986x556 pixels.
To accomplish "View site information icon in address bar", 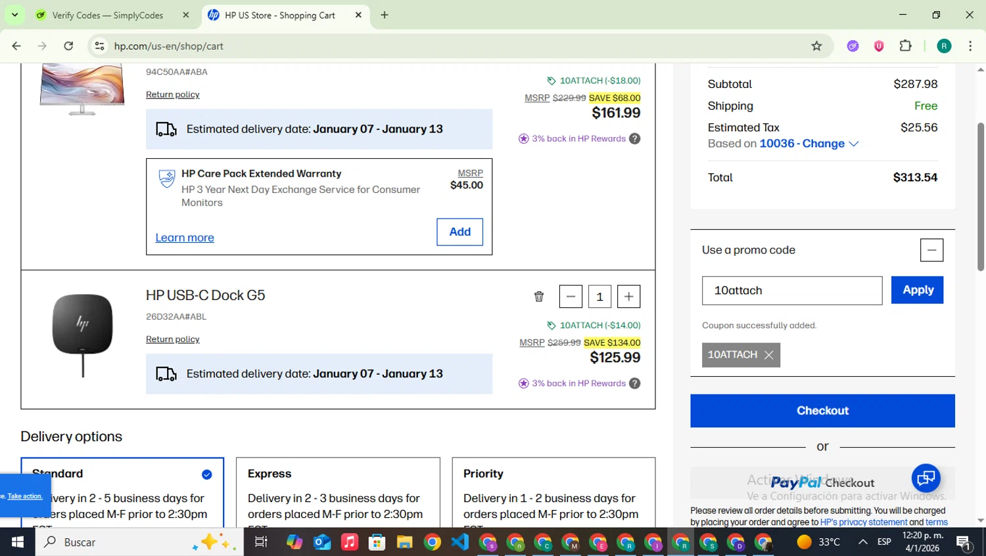I will (100, 46).
